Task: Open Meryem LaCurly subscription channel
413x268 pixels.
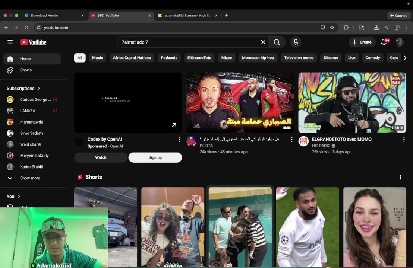Action: (32, 156)
